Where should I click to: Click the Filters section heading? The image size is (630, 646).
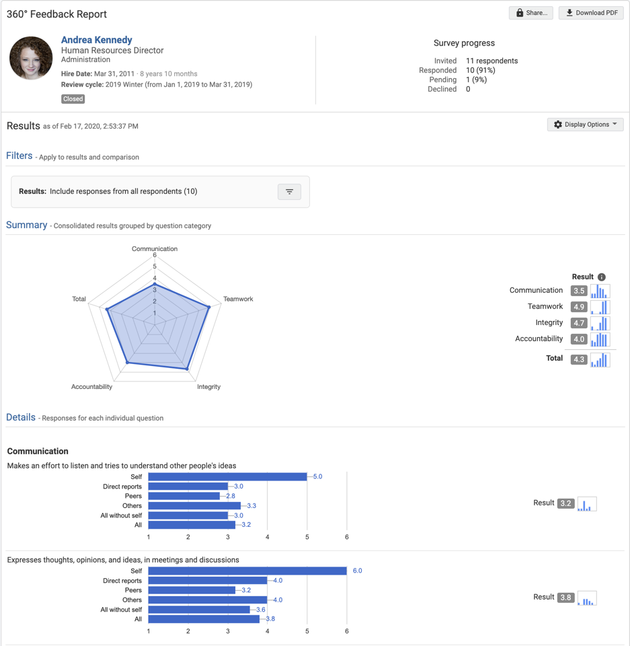[x=19, y=155]
